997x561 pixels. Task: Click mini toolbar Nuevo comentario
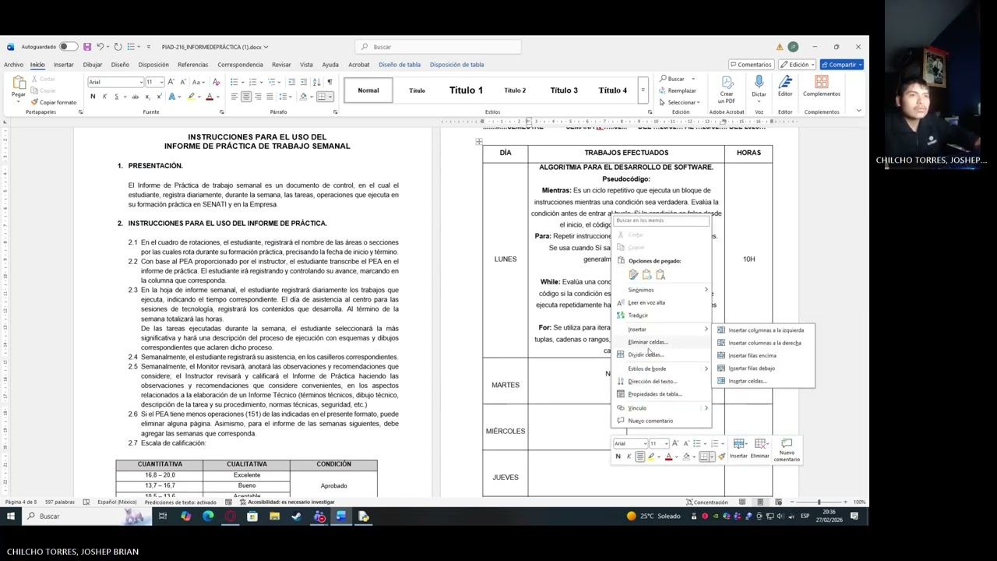pyautogui.click(x=787, y=450)
